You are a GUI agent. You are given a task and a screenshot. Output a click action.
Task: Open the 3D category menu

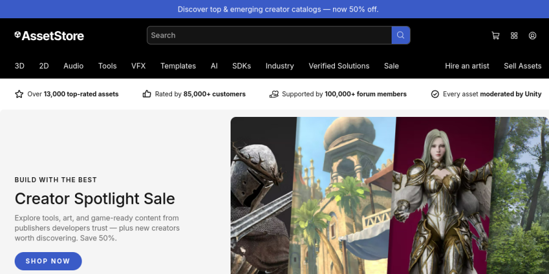[20, 66]
